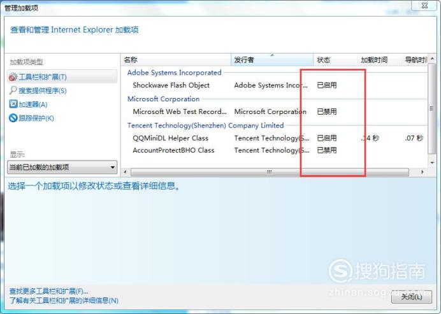Click the Accelerators arrow icon
The width and height of the screenshot is (441, 314).
point(13,104)
